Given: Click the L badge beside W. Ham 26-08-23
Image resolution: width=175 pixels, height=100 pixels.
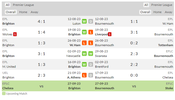Looking at the screenshot, I should point(84,43).
